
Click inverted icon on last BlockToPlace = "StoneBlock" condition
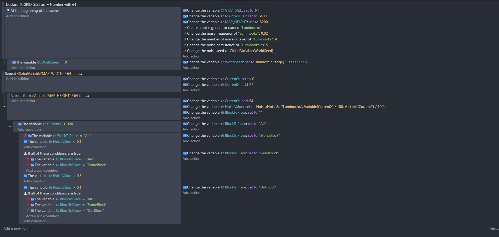28,205
